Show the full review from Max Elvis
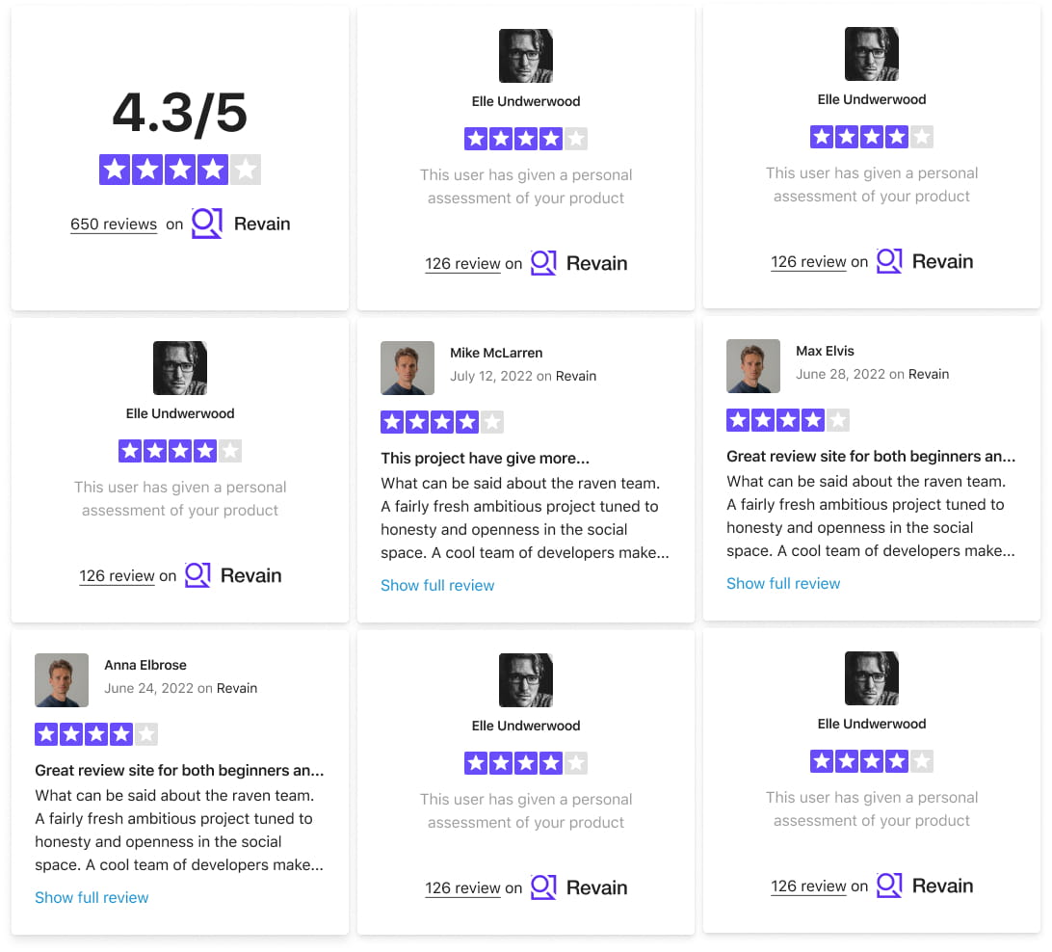Screen dimensions: 1052x952 click(x=783, y=583)
